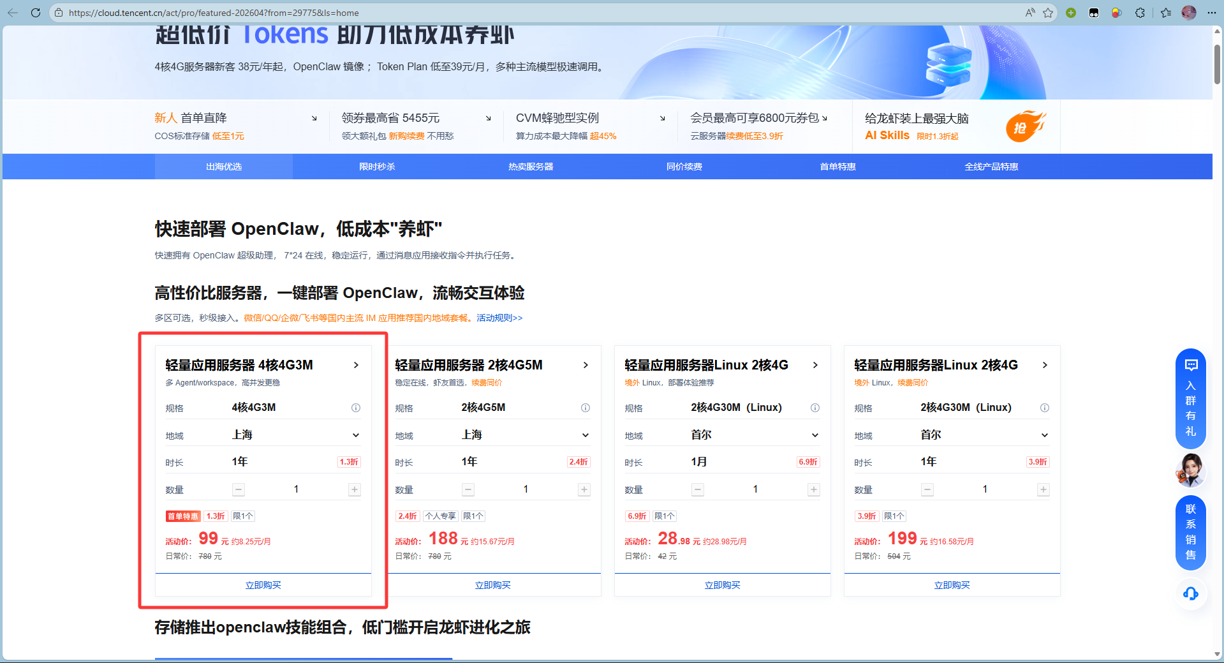Open 活动规则>> link
Viewport: 1224px width, 663px height.
[499, 318]
